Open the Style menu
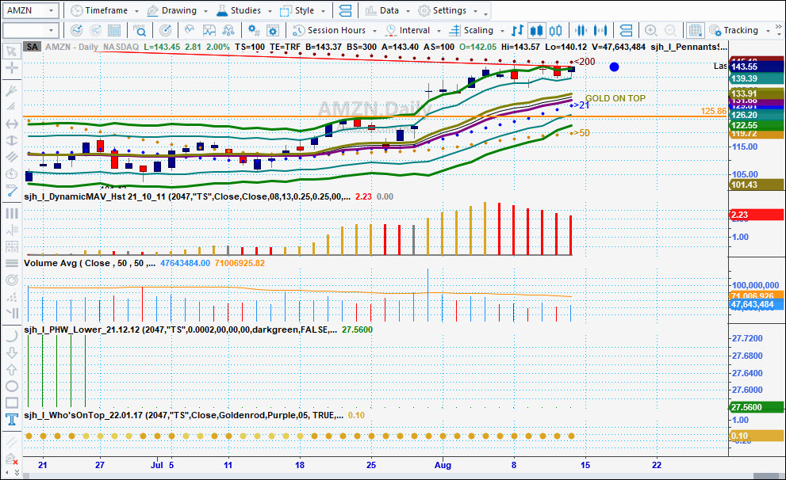 303,10
